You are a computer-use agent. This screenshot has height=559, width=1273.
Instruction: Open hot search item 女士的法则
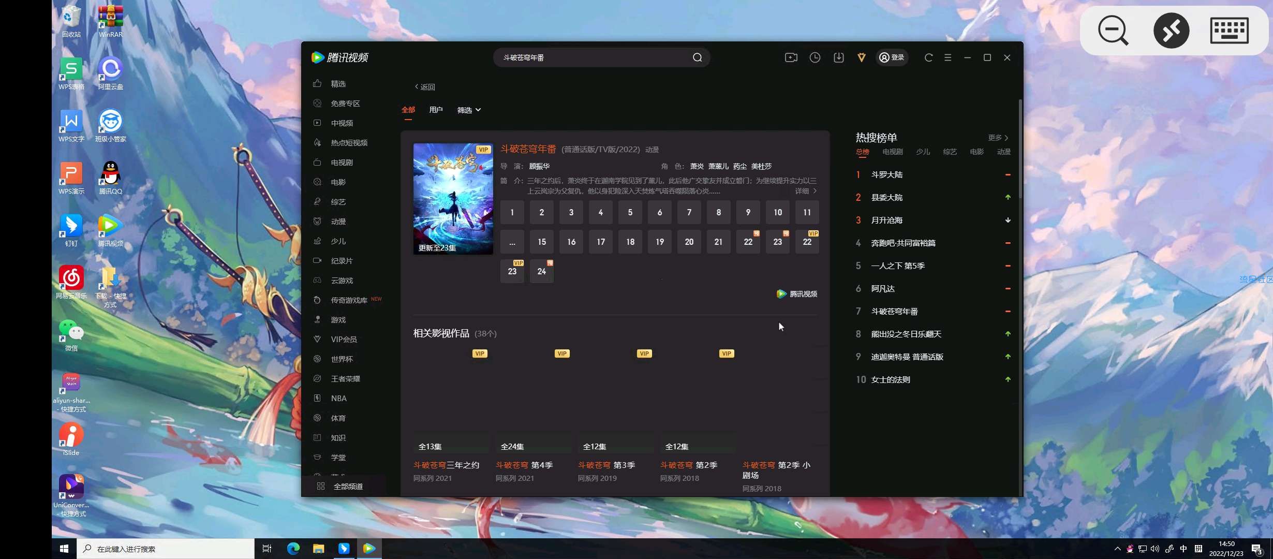(x=891, y=379)
